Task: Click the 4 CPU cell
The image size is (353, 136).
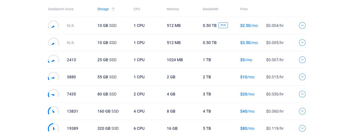Action: pos(139,111)
